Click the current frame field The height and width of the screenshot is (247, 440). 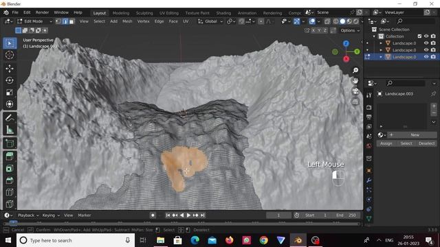point(278,215)
